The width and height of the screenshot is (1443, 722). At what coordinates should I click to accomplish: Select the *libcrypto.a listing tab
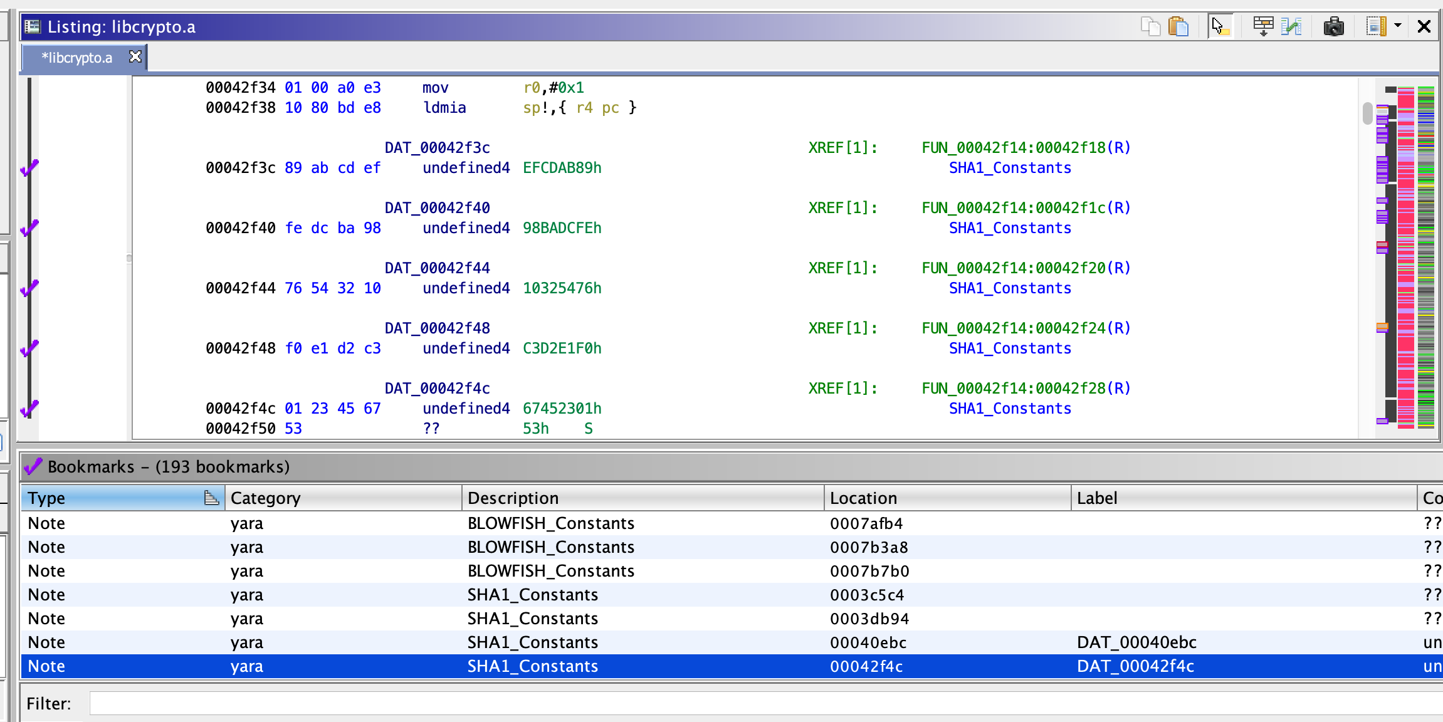coord(76,58)
